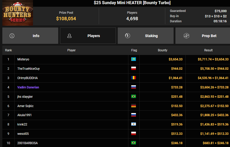Click the Bounty Hunters Series logo
The height and width of the screenshot is (147, 230).
pos(18,13)
